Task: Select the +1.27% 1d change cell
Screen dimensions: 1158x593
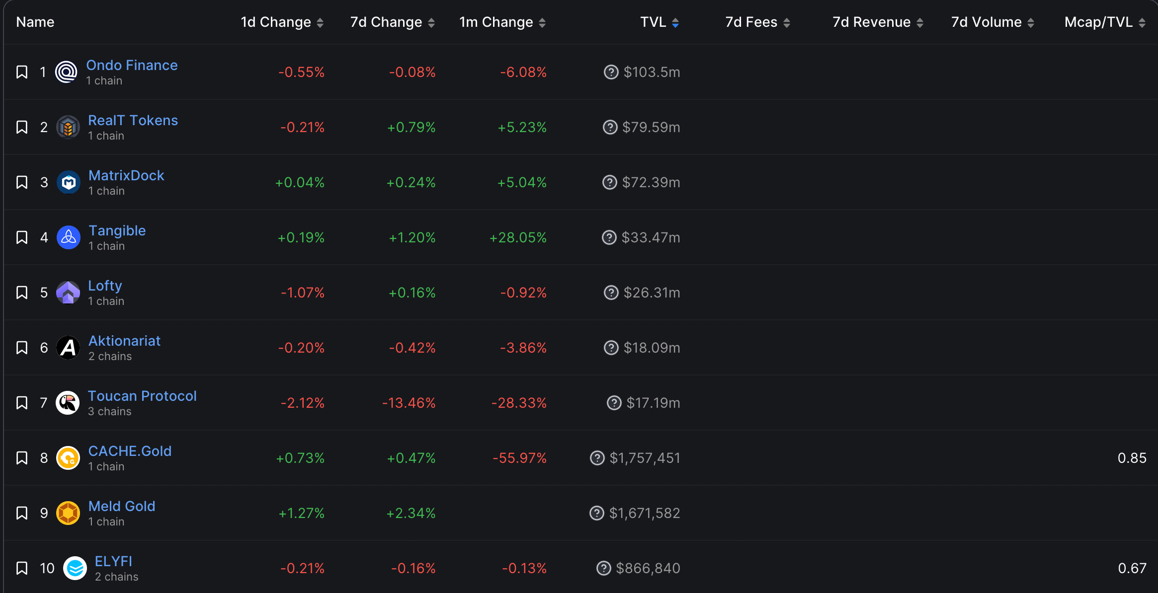Action: (x=301, y=513)
